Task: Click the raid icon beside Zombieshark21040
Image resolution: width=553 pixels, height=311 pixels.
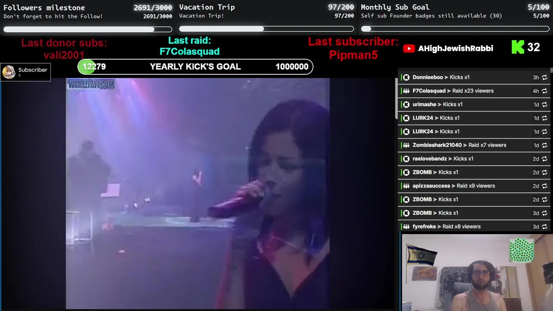Action: click(406, 145)
